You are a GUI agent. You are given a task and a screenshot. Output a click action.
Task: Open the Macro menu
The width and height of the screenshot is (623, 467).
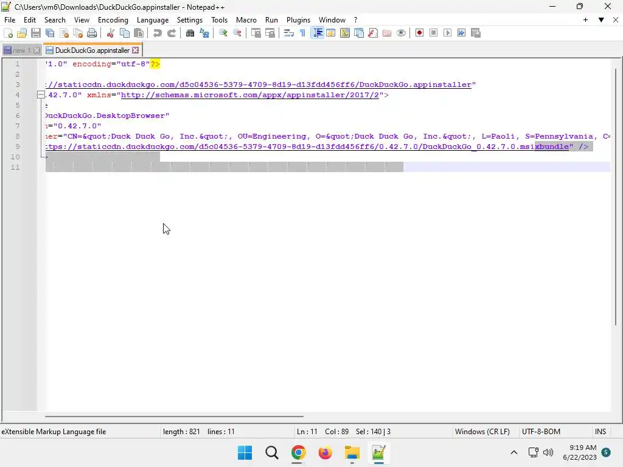coord(246,20)
